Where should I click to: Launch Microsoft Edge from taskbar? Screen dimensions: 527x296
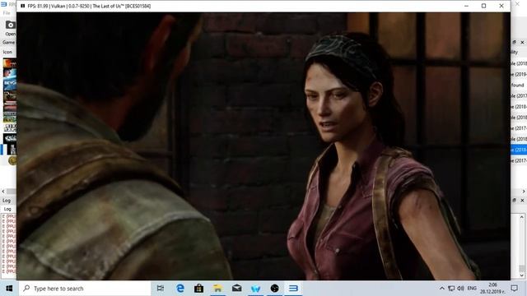point(180,289)
